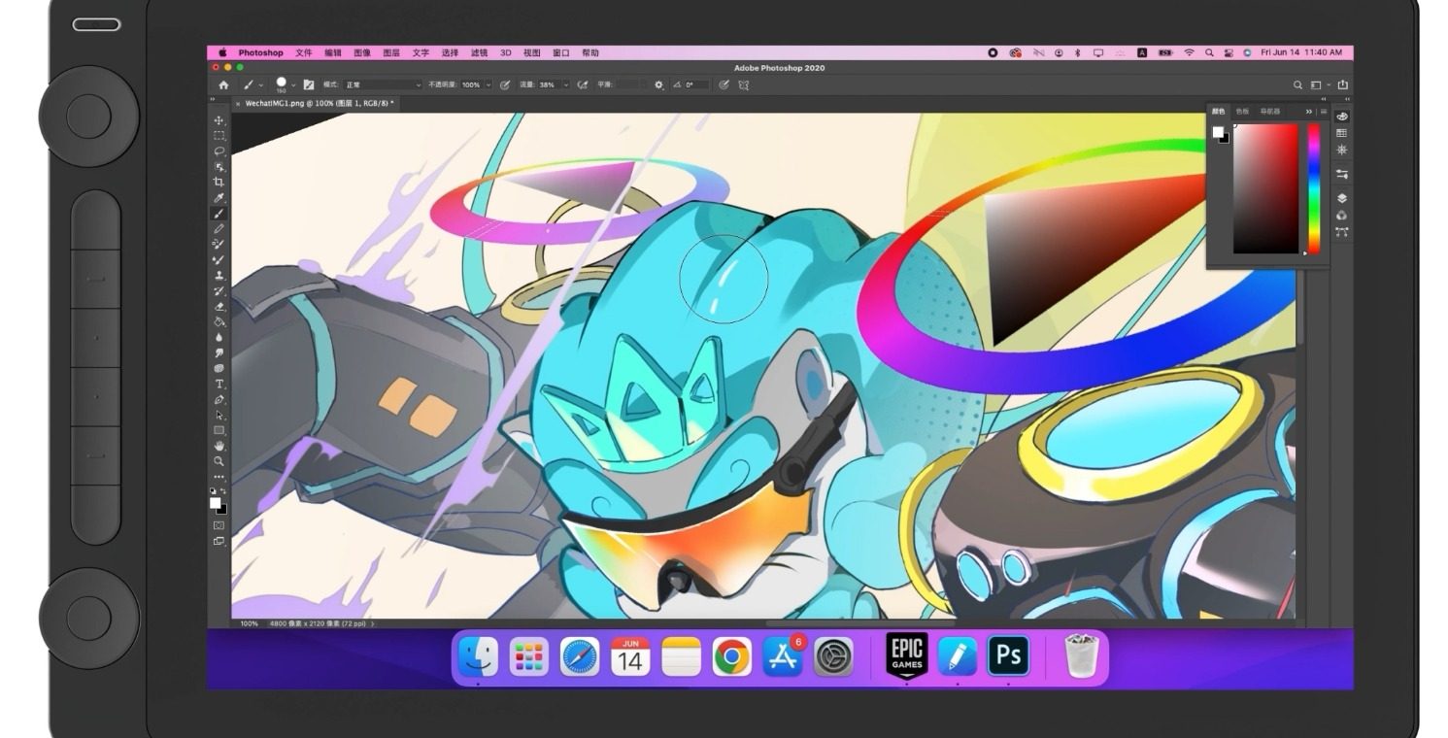Toggle symmetry paint butterfly icon

[744, 85]
